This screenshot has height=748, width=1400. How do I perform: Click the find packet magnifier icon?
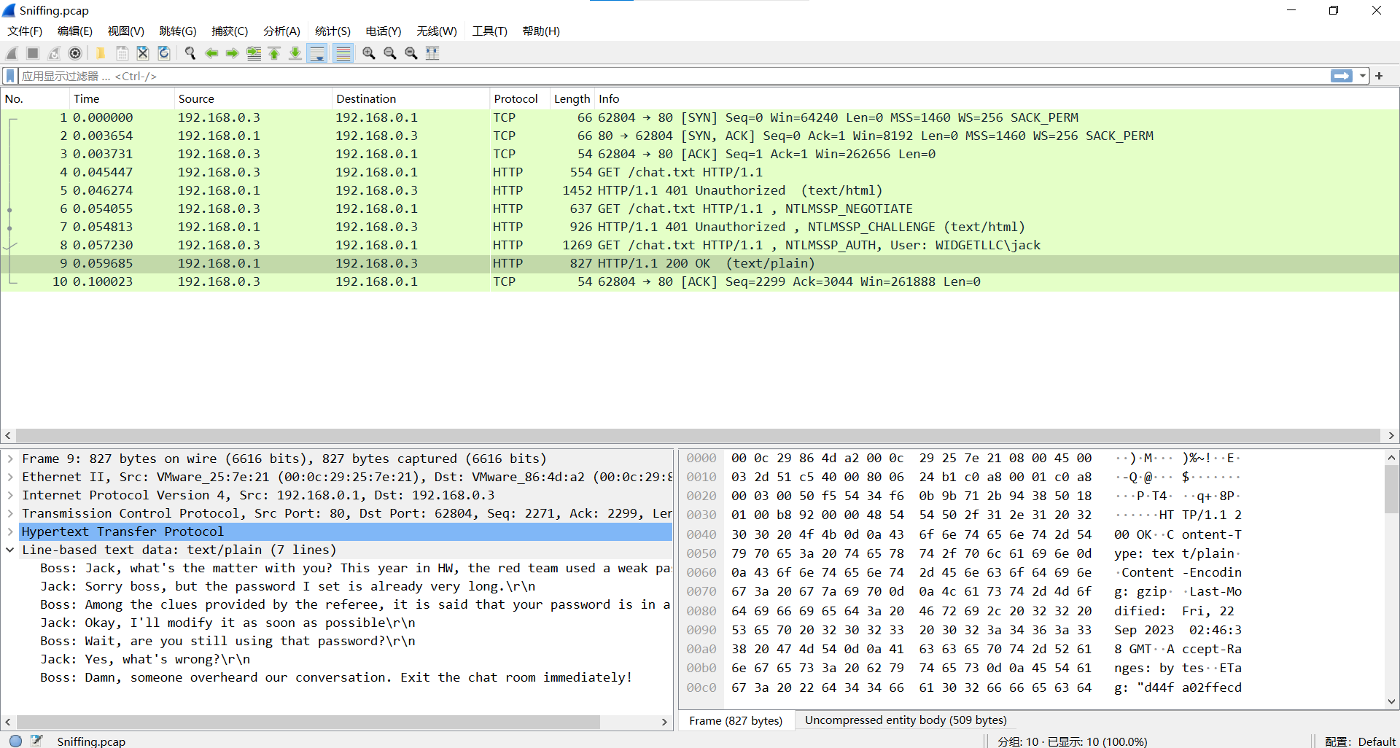coord(190,53)
